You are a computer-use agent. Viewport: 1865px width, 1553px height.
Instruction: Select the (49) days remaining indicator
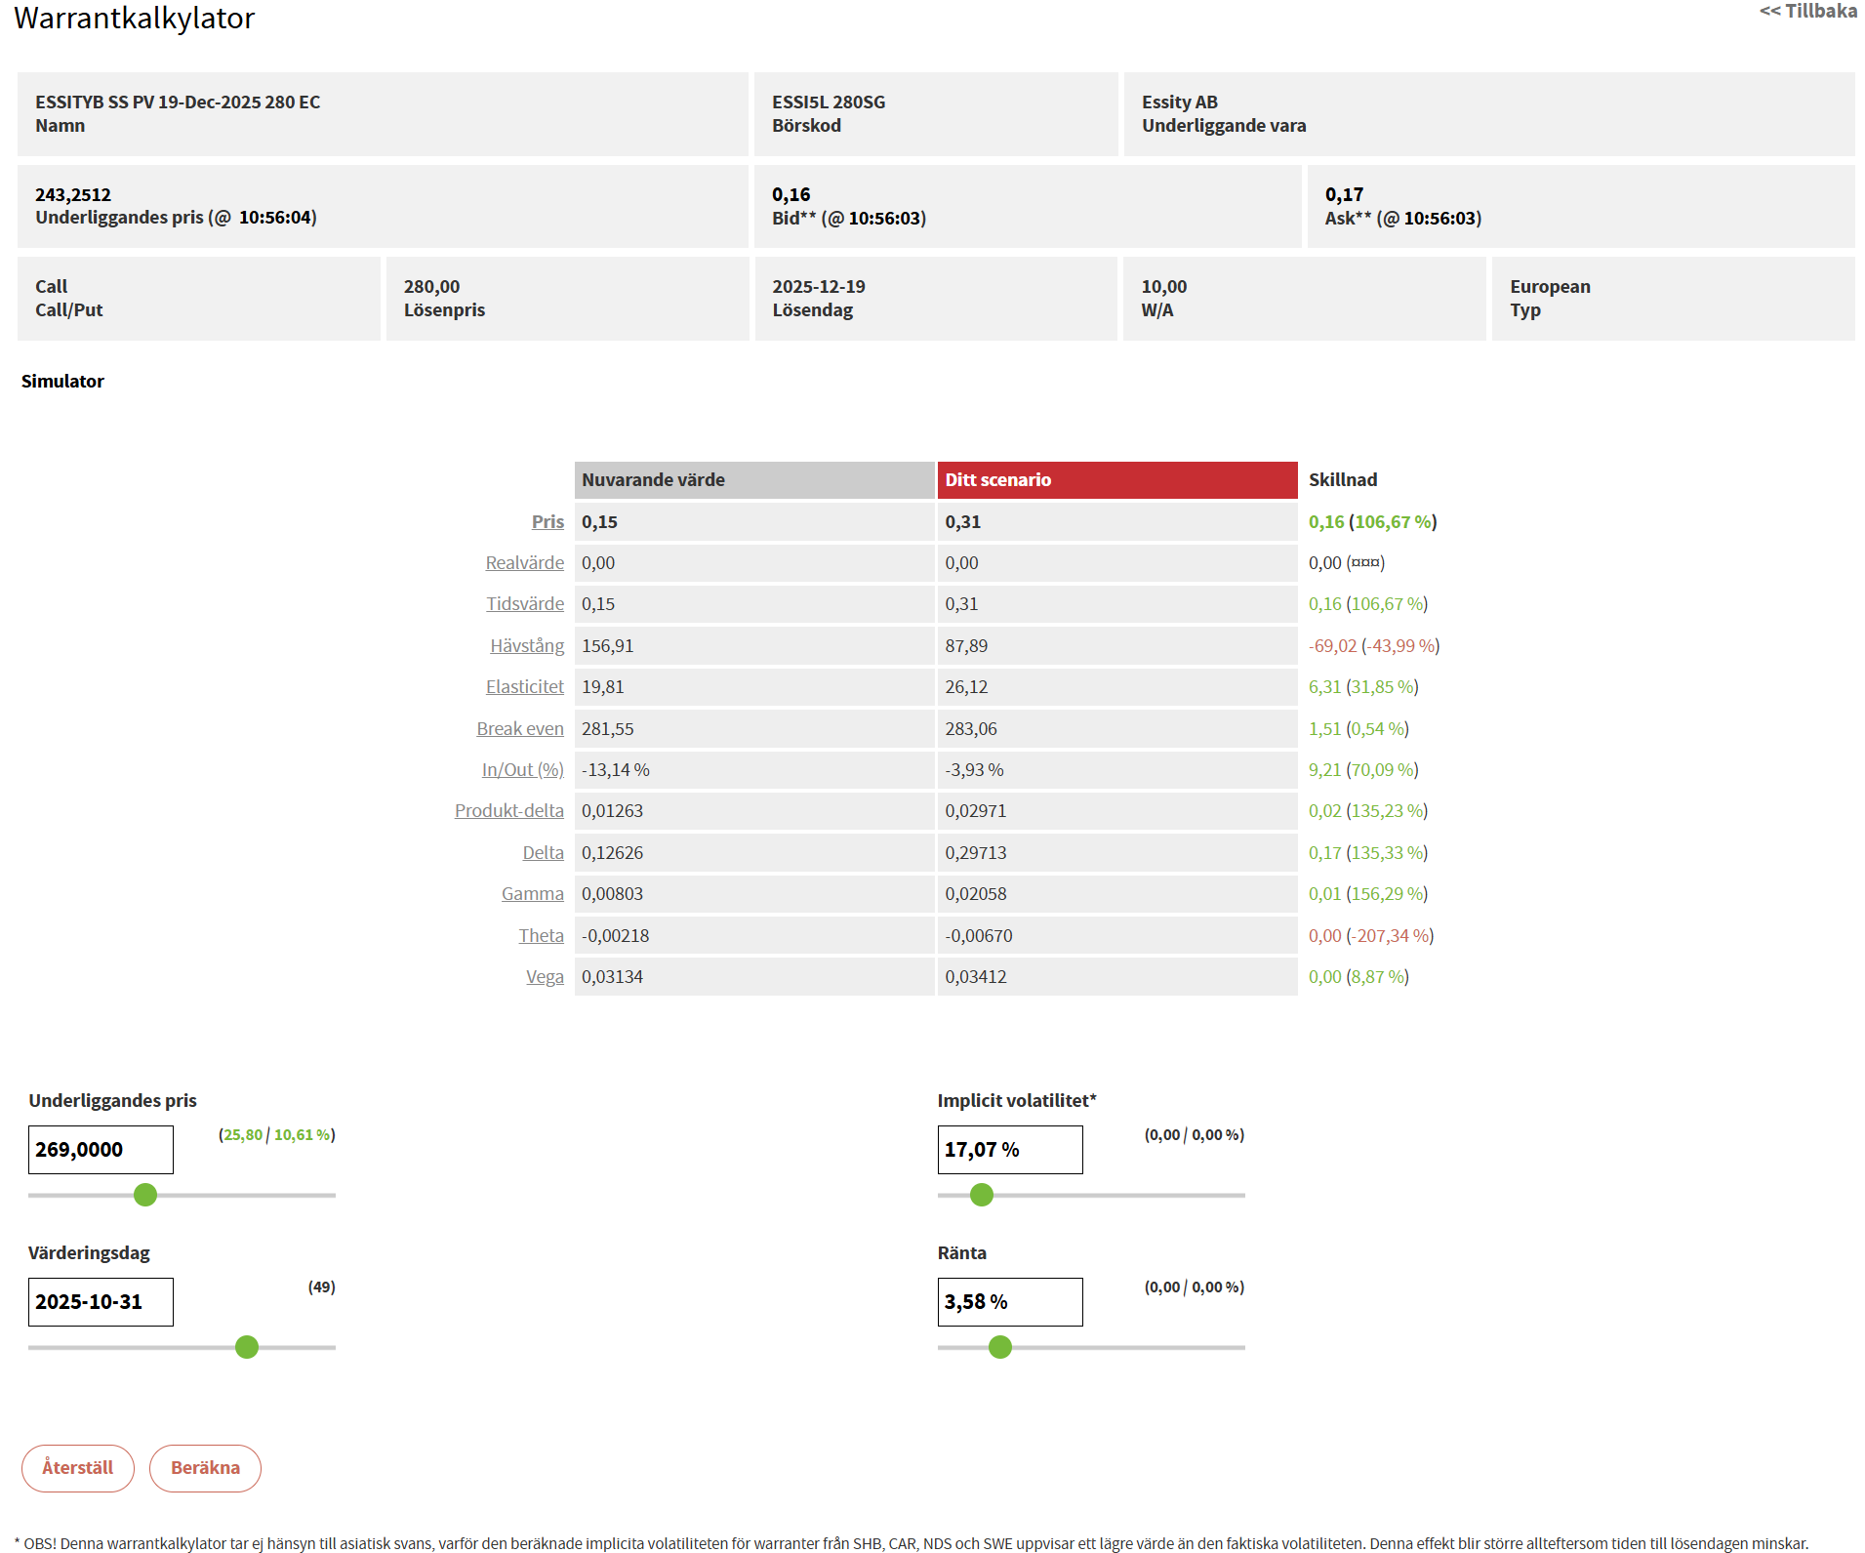[x=322, y=1287]
